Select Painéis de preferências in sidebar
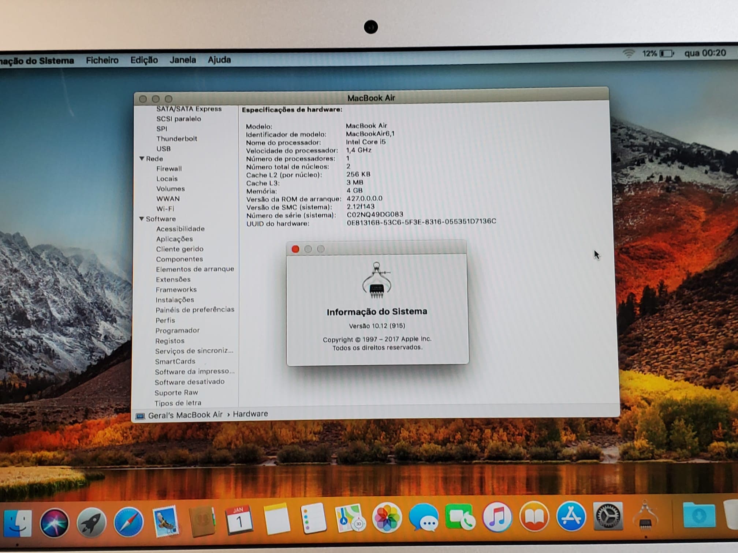738x553 pixels. coord(195,310)
